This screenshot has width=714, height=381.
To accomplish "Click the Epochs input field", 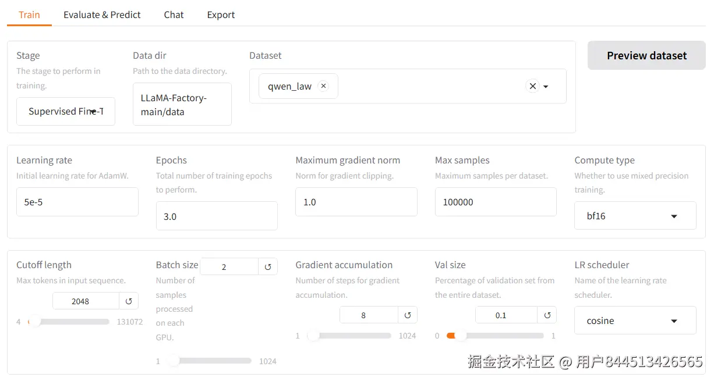I will 217,216.
